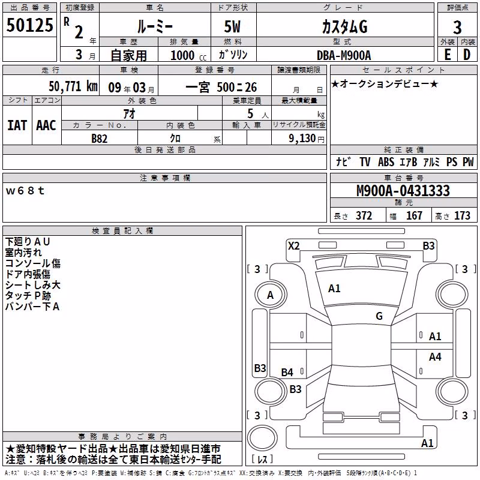The width and height of the screenshot is (480, 480).
Task: Click the 注意事項欄 section header
Action: [x=164, y=178]
